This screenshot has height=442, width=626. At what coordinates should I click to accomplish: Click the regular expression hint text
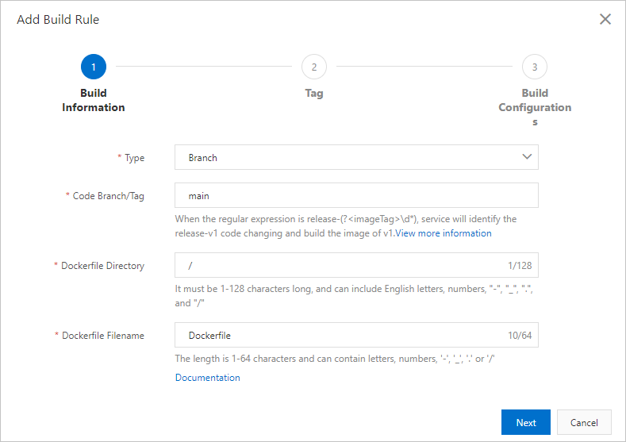pos(346,226)
